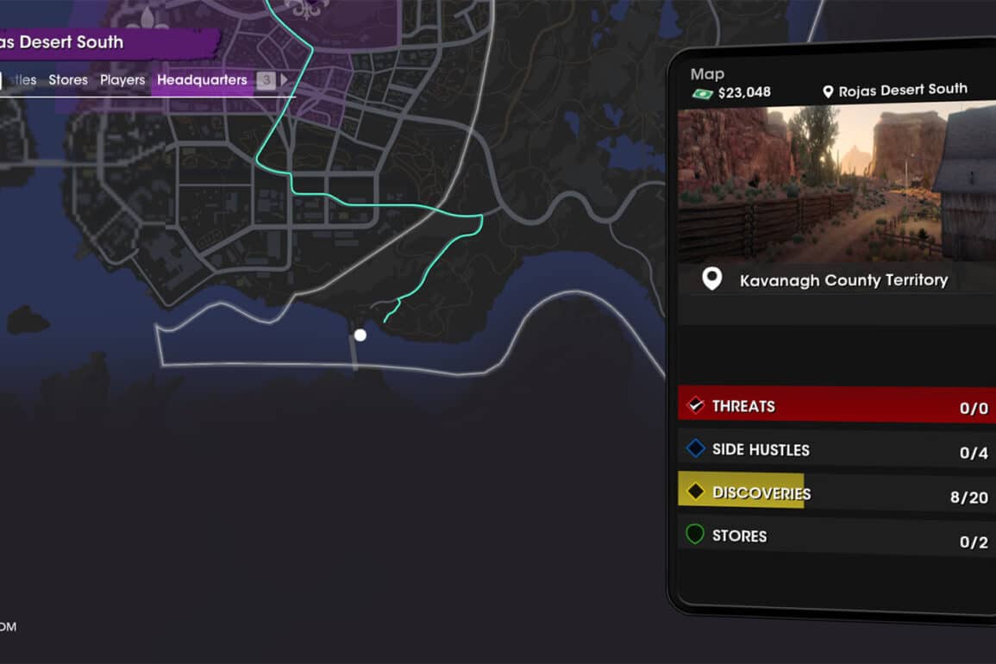Click the red Threats checkmark diamond icon

(696, 404)
